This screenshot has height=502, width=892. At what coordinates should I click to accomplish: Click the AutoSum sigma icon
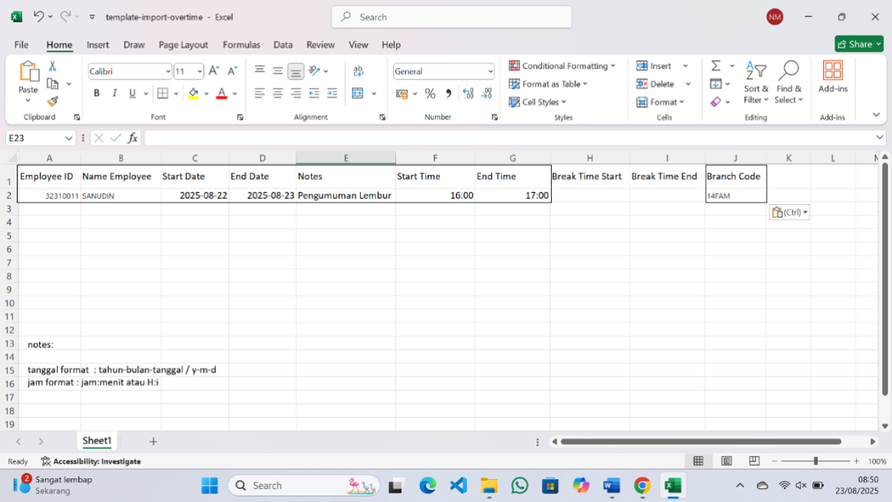(x=716, y=66)
